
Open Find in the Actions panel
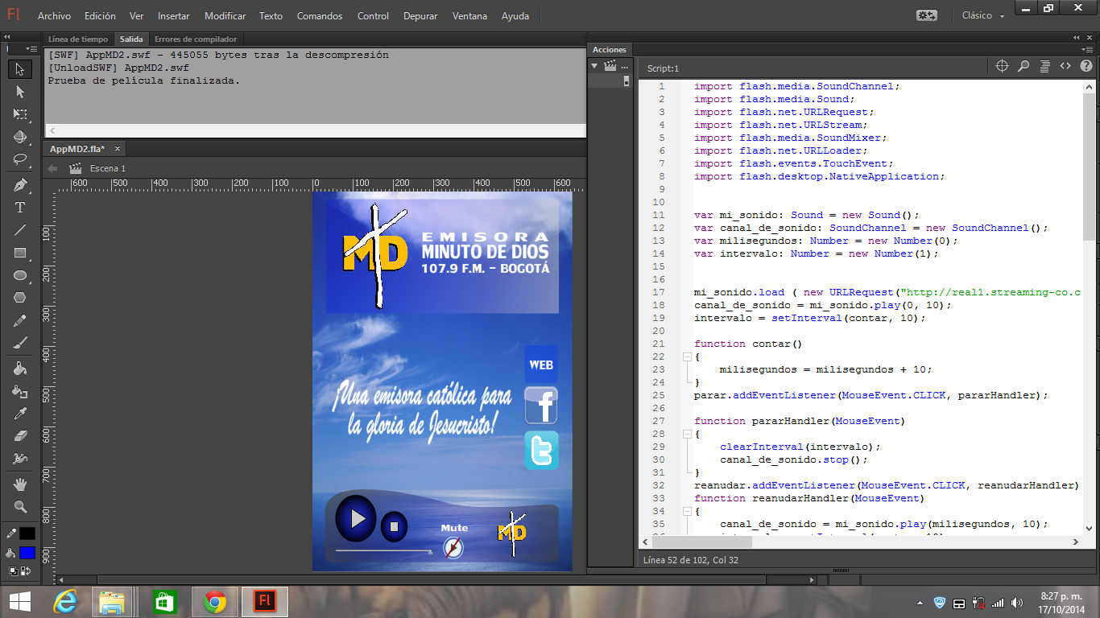click(1023, 66)
